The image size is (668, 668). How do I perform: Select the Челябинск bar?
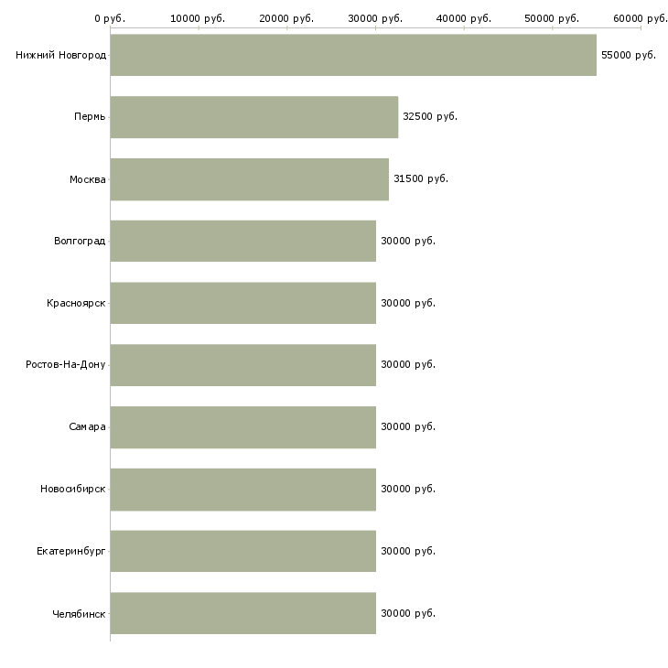point(243,613)
